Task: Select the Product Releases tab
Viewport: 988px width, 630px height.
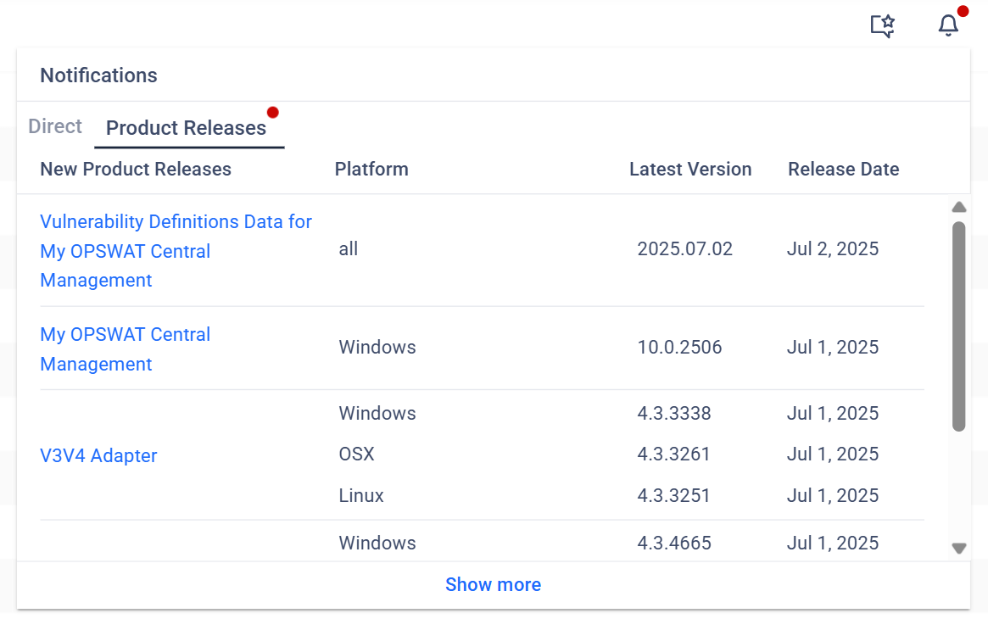Action: click(x=187, y=128)
